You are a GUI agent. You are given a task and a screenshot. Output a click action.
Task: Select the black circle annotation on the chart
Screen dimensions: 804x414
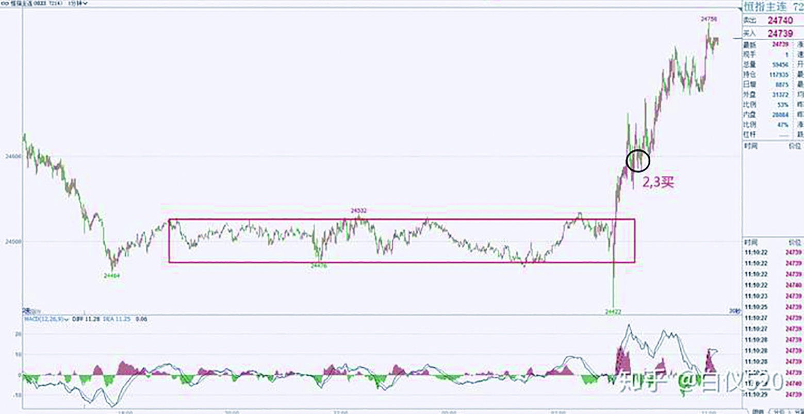tap(637, 160)
